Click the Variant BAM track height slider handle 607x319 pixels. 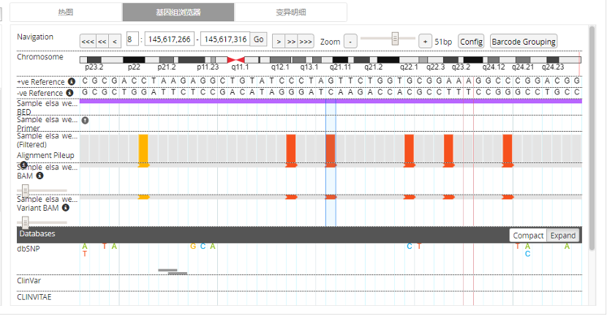(x=25, y=222)
